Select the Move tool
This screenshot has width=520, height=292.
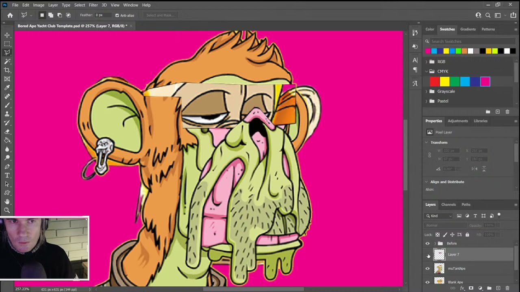(7, 35)
